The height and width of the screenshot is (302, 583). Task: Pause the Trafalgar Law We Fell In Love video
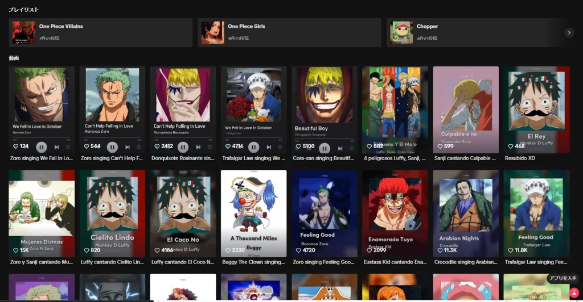[x=253, y=148]
